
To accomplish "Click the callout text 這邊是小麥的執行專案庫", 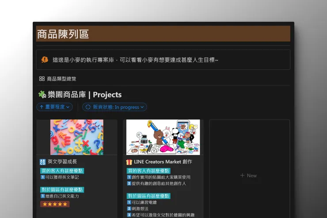I will [x=83, y=60].
